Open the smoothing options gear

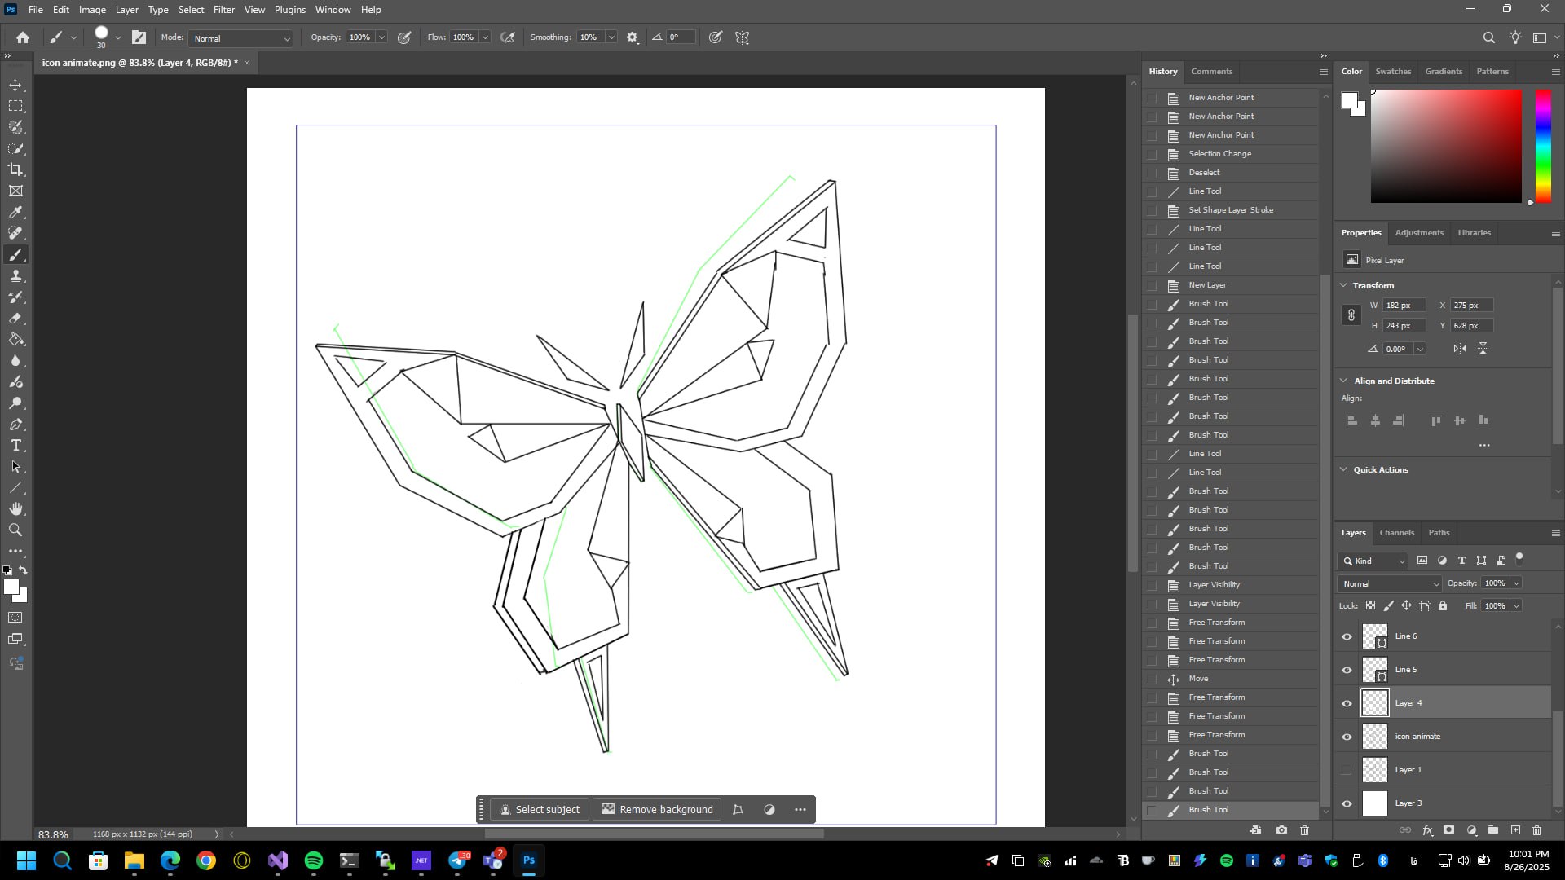(x=633, y=37)
